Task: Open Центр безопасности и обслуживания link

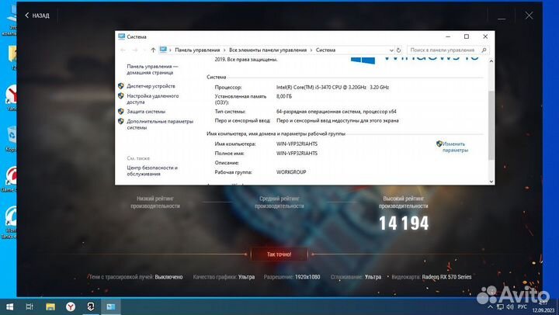Action: (152, 171)
